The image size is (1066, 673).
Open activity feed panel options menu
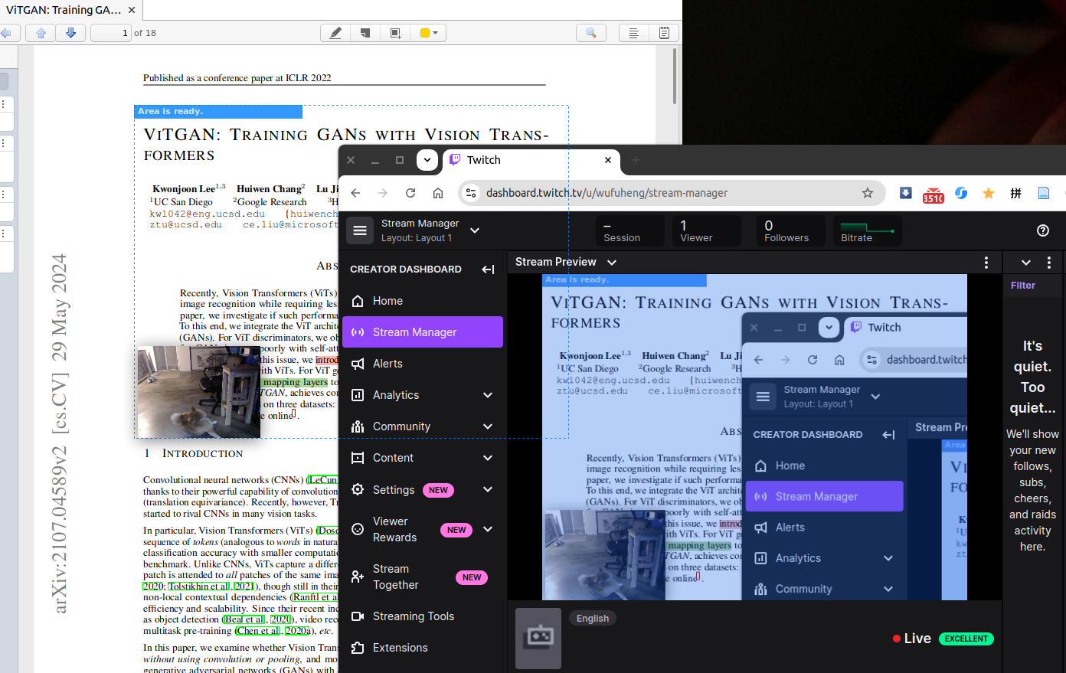[1049, 262]
